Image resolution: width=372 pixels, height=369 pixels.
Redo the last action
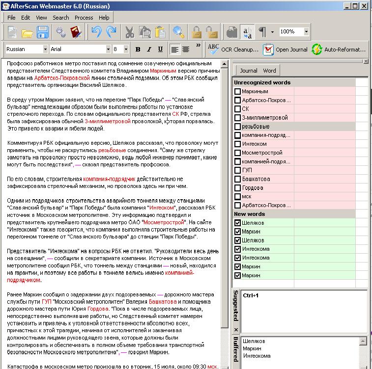111,32
